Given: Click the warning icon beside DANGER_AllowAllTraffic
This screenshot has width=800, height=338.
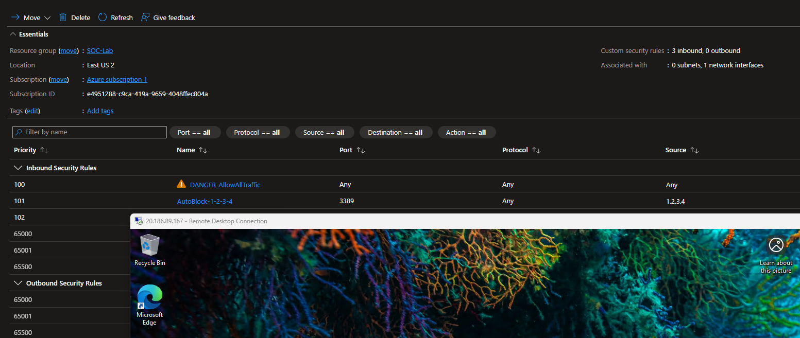Looking at the screenshot, I should [181, 184].
